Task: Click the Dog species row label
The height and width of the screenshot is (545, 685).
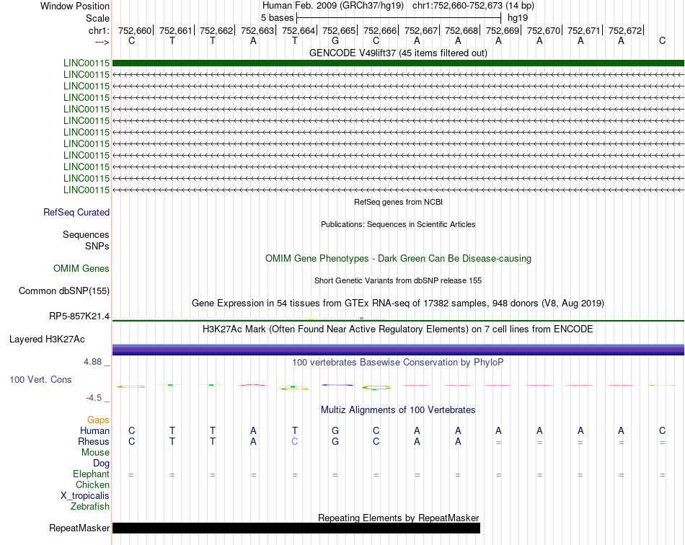Action: click(x=102, y=463)
